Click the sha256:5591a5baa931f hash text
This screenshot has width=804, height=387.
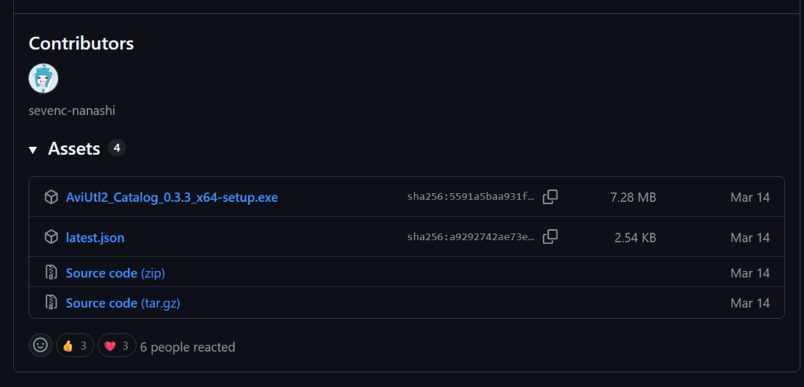click(x=471, y=197)
